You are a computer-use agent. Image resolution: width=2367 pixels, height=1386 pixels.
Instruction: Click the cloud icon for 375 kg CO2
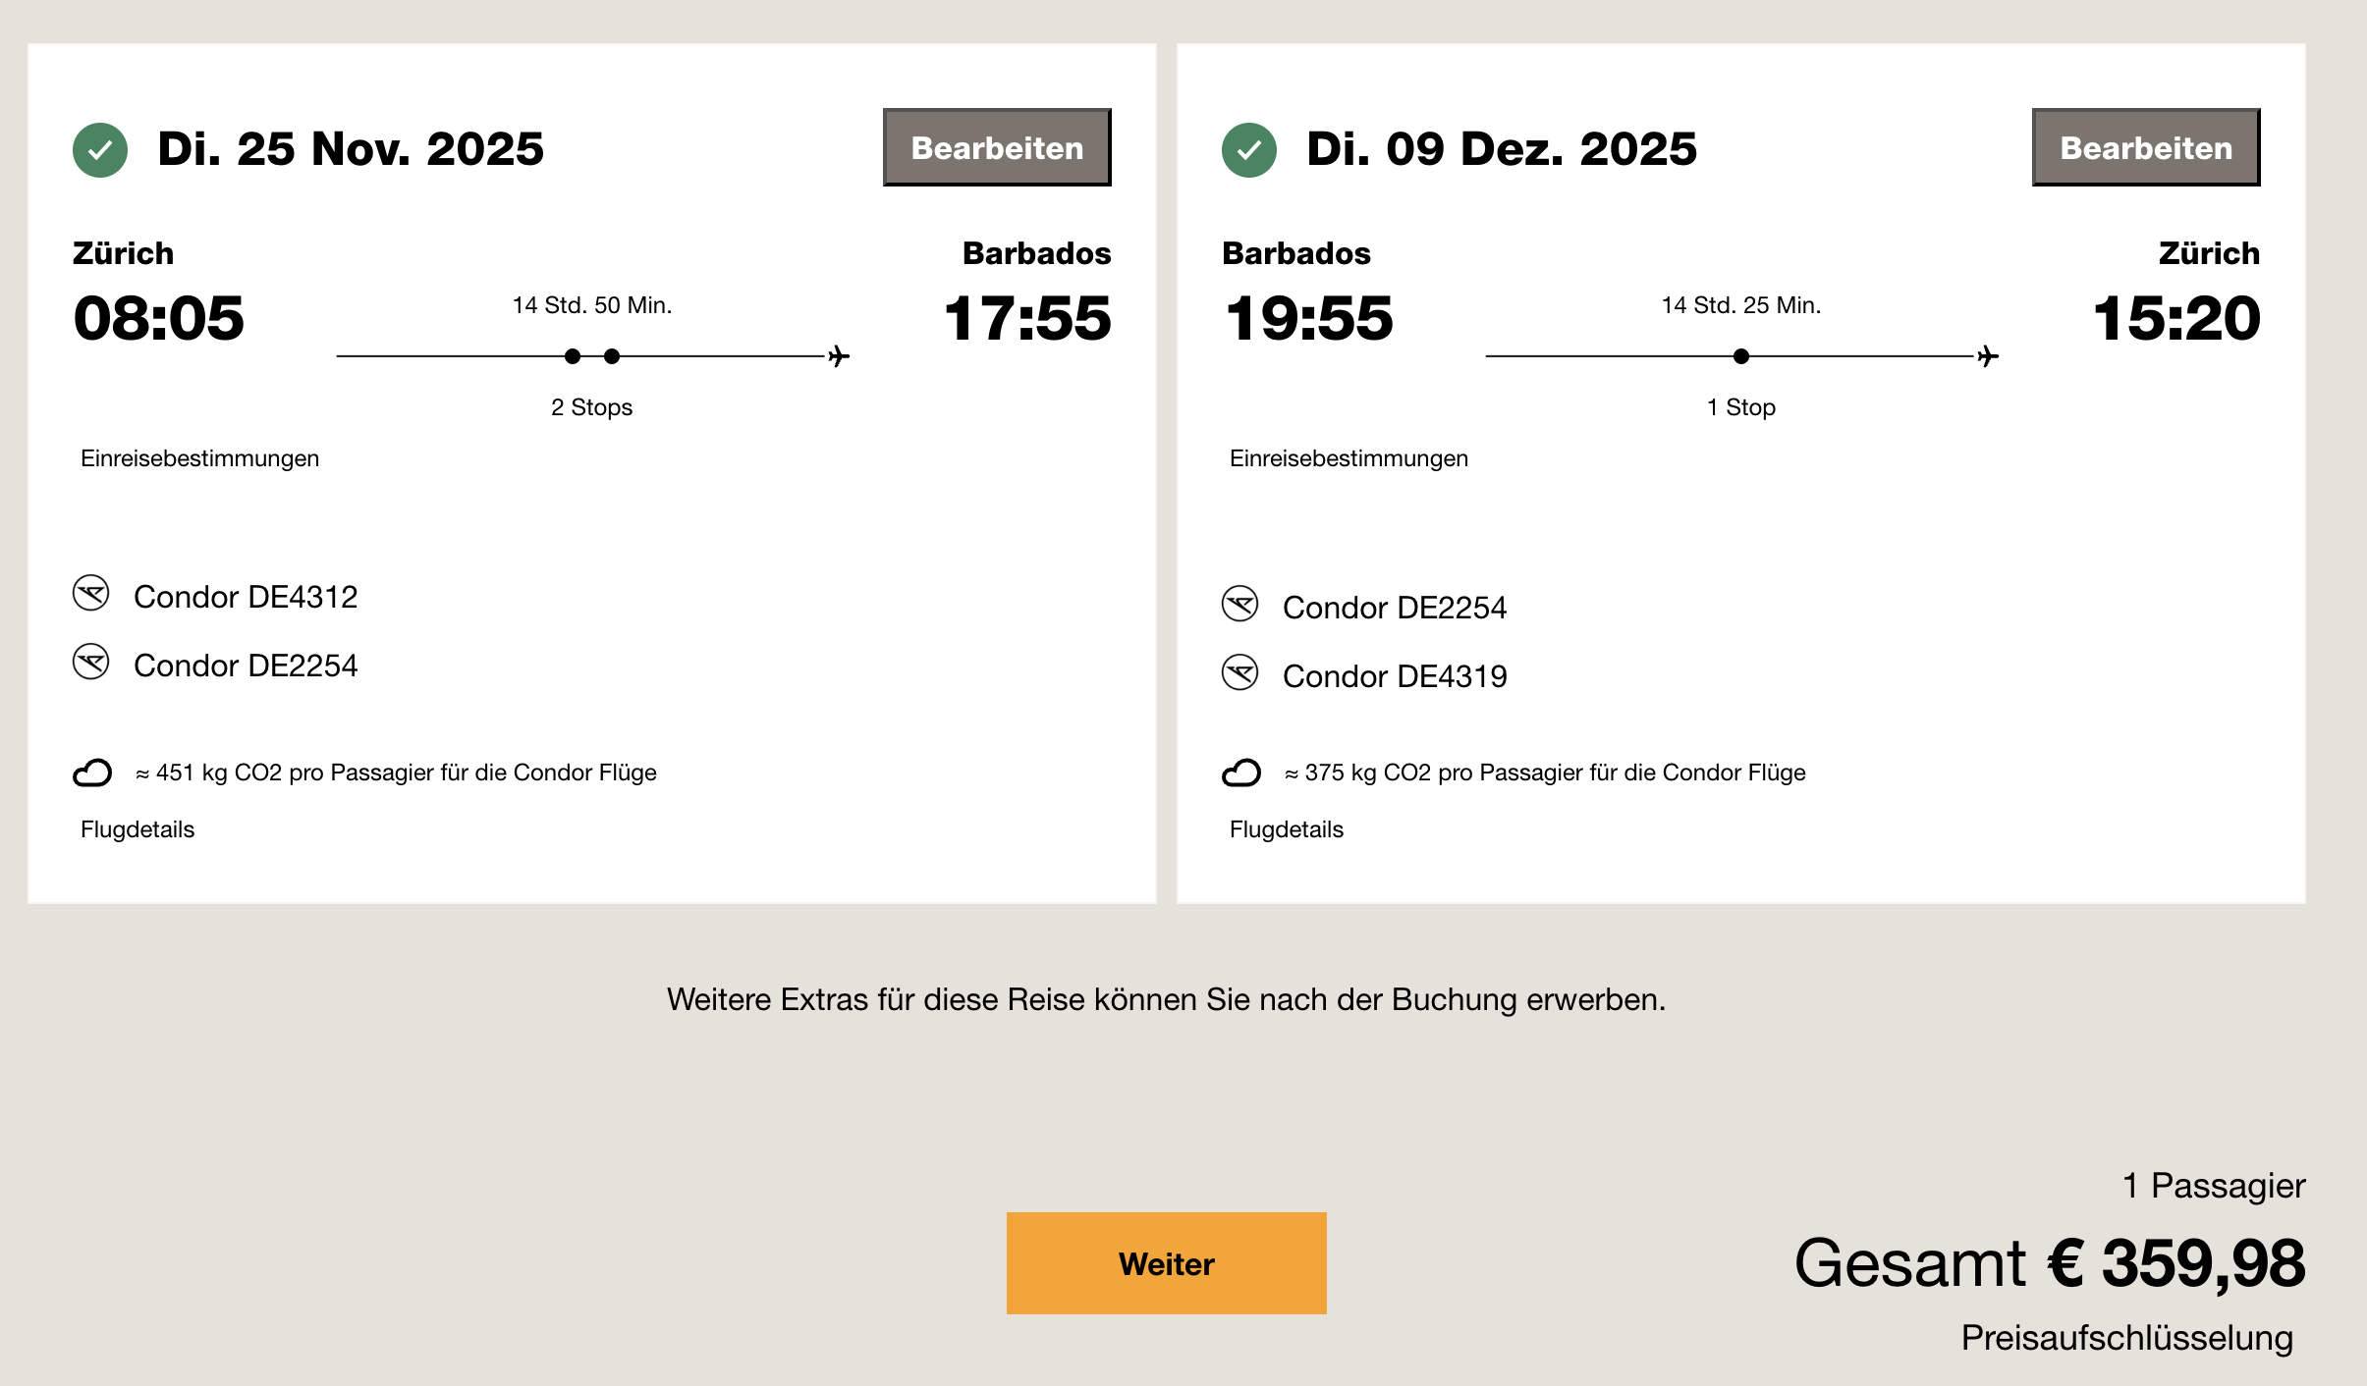pyautogui.click(x=1240, y=773)
